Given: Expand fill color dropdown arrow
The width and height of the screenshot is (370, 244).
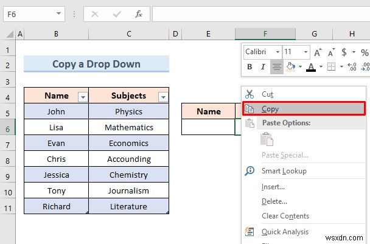Looking at the screenshot, I should pyautogui.click(x=300, y=67).
